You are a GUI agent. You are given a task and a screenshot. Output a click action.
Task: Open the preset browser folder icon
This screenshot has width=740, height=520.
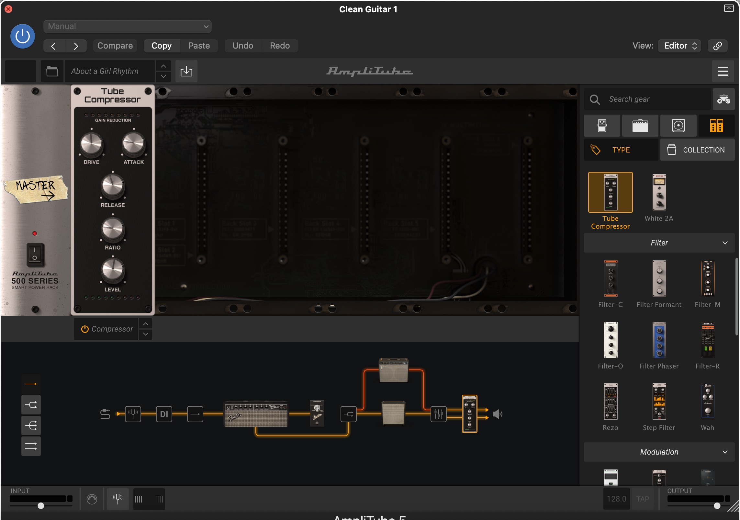pyautogui.click(x=52, y=71)
